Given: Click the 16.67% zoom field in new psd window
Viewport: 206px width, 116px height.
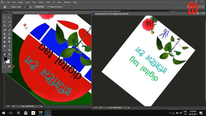Looking at the screenshot, I should point(95,108).
